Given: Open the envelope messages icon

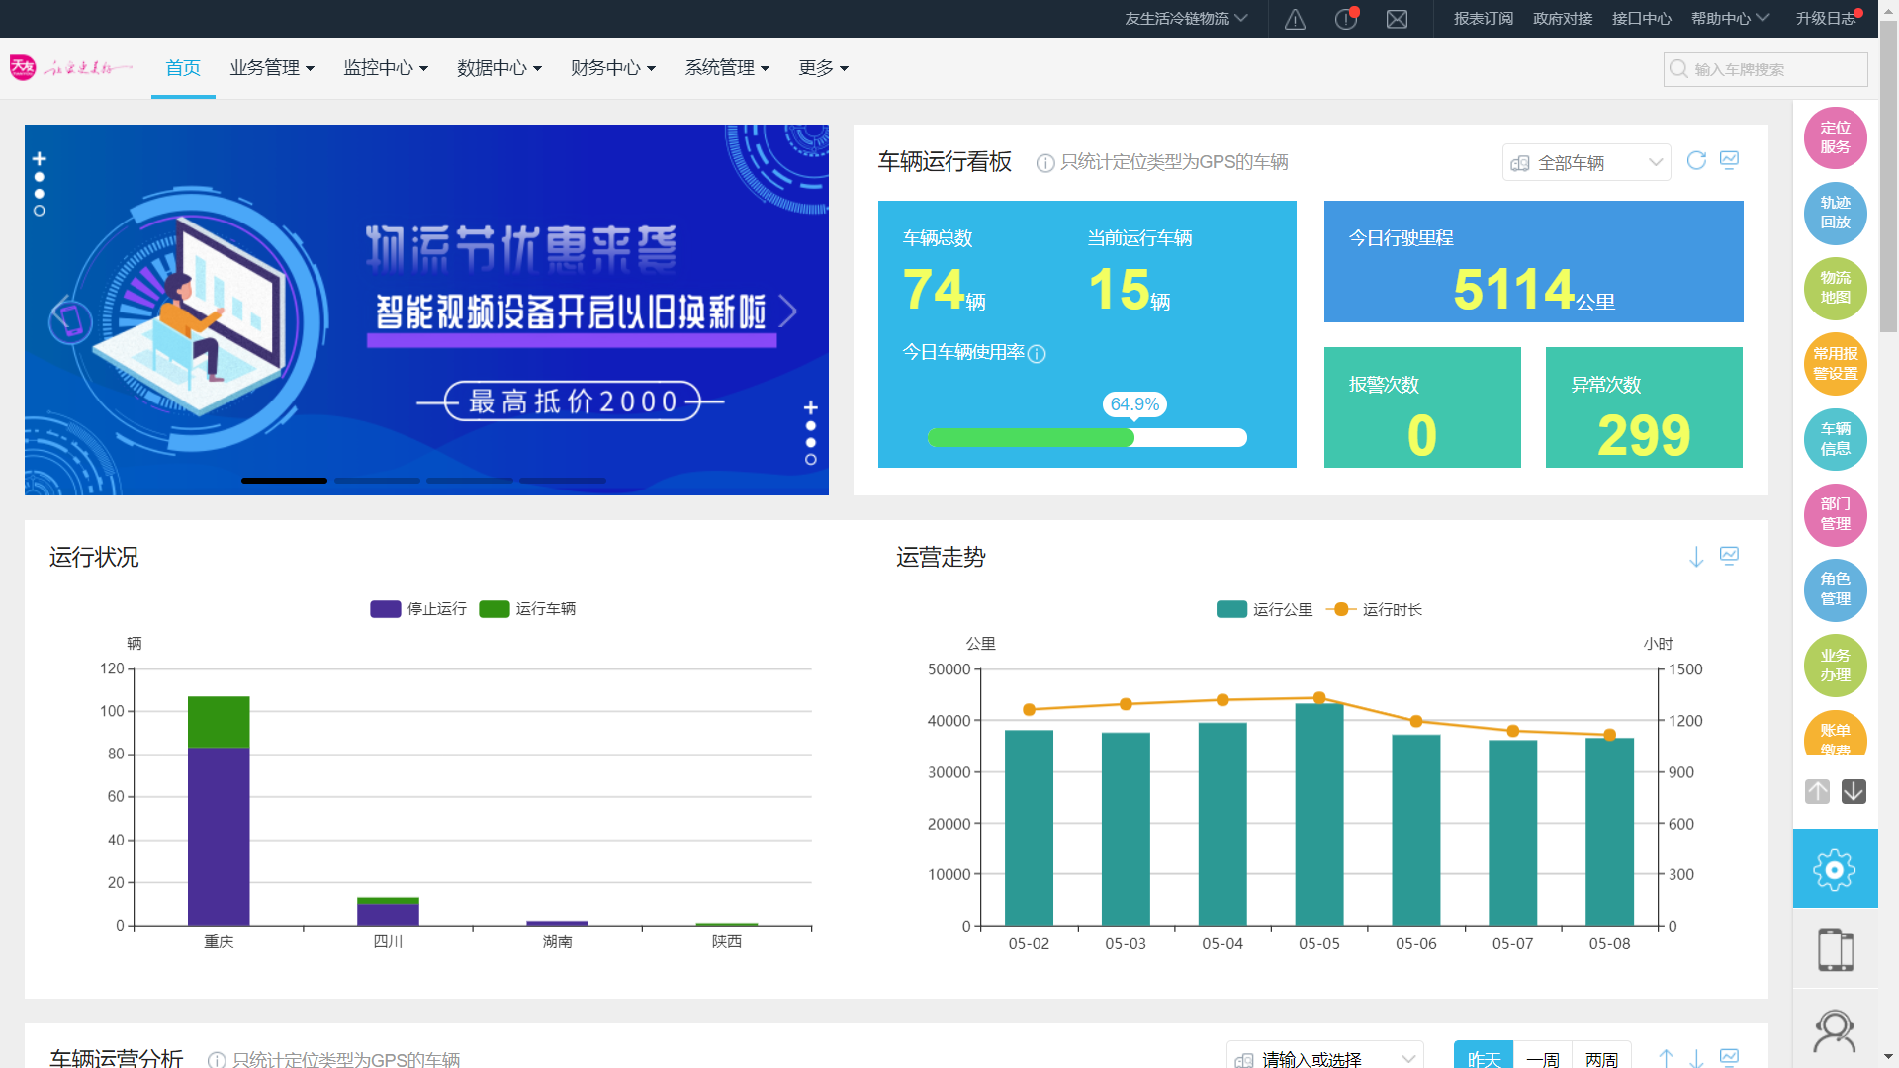Looking at the screenshot, I should [x=1397, y=19].
